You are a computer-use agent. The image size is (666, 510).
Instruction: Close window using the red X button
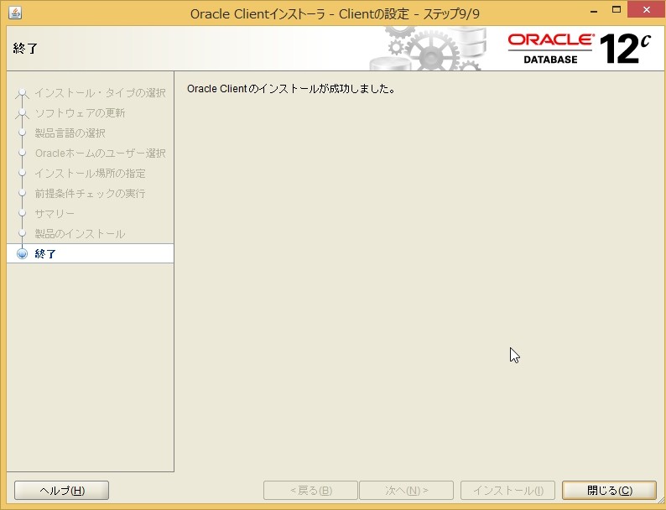tap(646, 10)
